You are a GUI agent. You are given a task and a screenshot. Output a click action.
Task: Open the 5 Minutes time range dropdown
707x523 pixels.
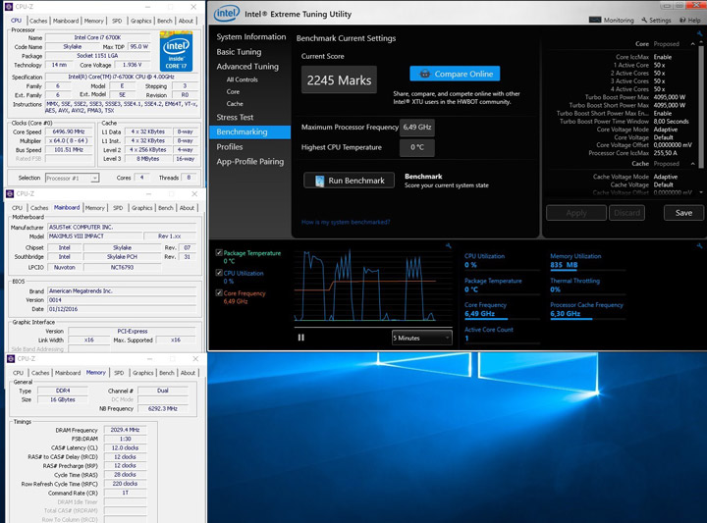tap(421, 338)
